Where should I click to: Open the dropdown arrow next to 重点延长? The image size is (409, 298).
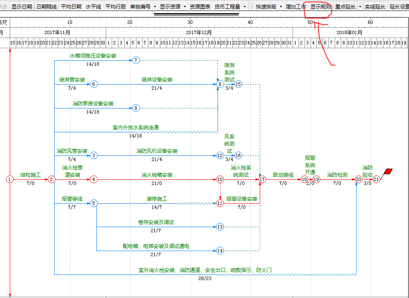coord(360,6)
